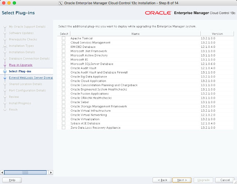Select the Zero Data Loss Recovery Appliance name

click(x=96, y=128)
